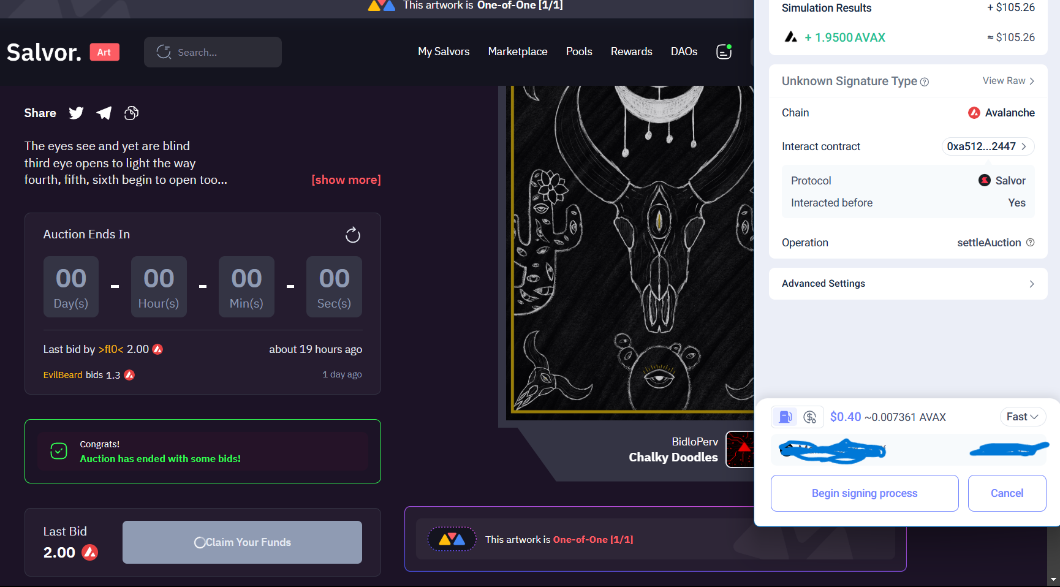Share the artwork via Telegram

[x=104, y=113]
